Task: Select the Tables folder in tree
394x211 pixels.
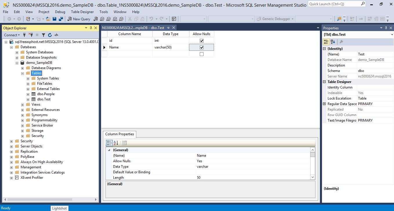Action: [x=37, y=73]
